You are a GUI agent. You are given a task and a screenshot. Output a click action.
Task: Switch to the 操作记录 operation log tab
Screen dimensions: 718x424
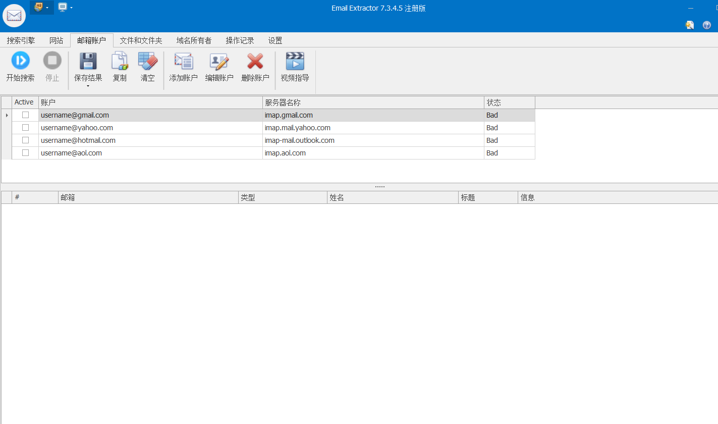pos(239,40)
